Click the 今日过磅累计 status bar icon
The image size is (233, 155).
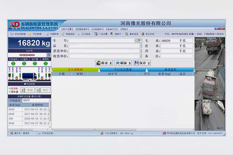[x=102, y=133]
